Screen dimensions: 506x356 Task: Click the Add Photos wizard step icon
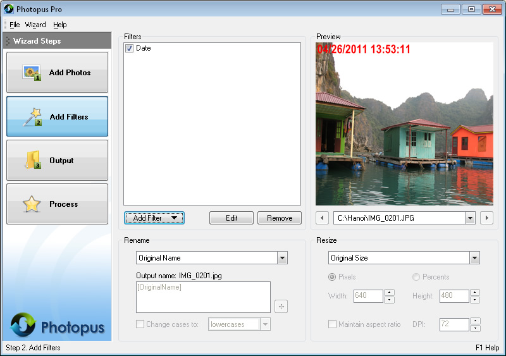[32, 73]
